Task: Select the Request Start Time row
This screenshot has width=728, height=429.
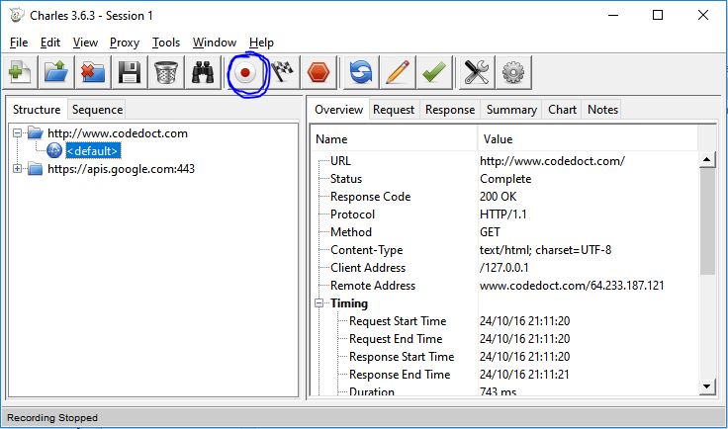Action: pyautogui.click(x=506, y=321)
